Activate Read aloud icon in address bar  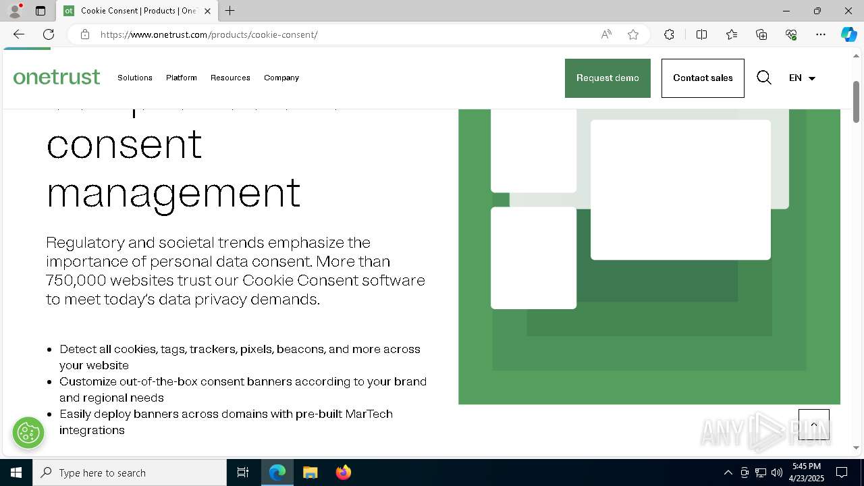[606, 34]
